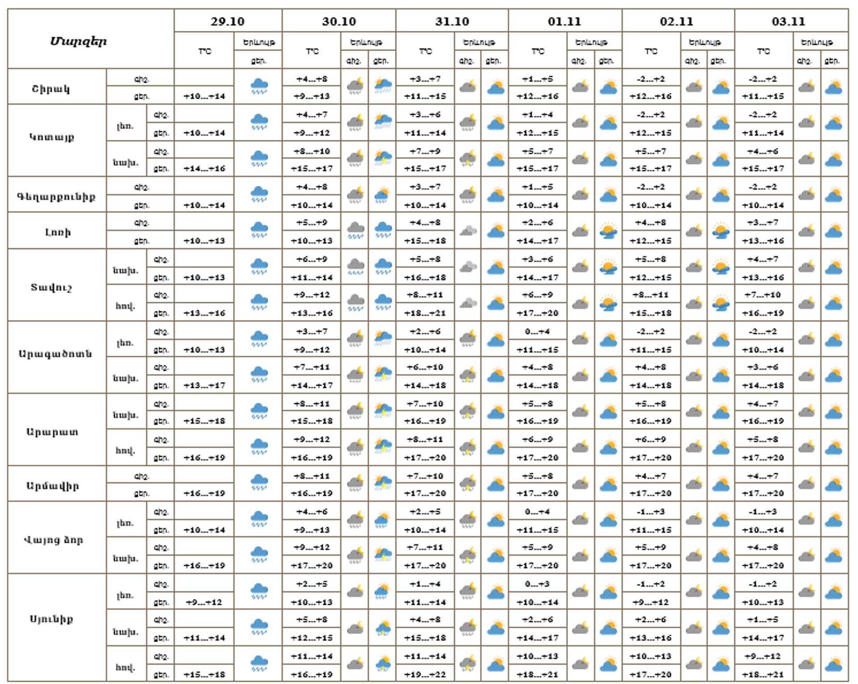Click Լոռի rain cloud icon on 29.10
Image resolution: width=858 pixels, height=684 pixels.
(x=259, y=230)
